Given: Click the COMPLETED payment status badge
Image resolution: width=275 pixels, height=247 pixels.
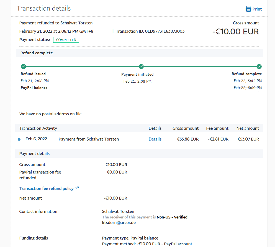Looking at the screenshot, I should [66, 40].
